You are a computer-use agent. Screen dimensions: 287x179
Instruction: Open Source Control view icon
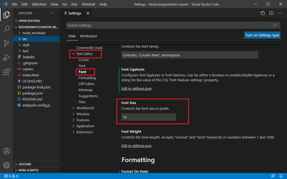pyautogui.click(x=6, y=43)
